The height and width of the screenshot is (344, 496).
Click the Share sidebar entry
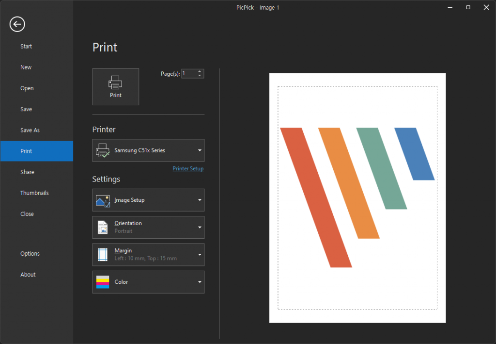27,172
